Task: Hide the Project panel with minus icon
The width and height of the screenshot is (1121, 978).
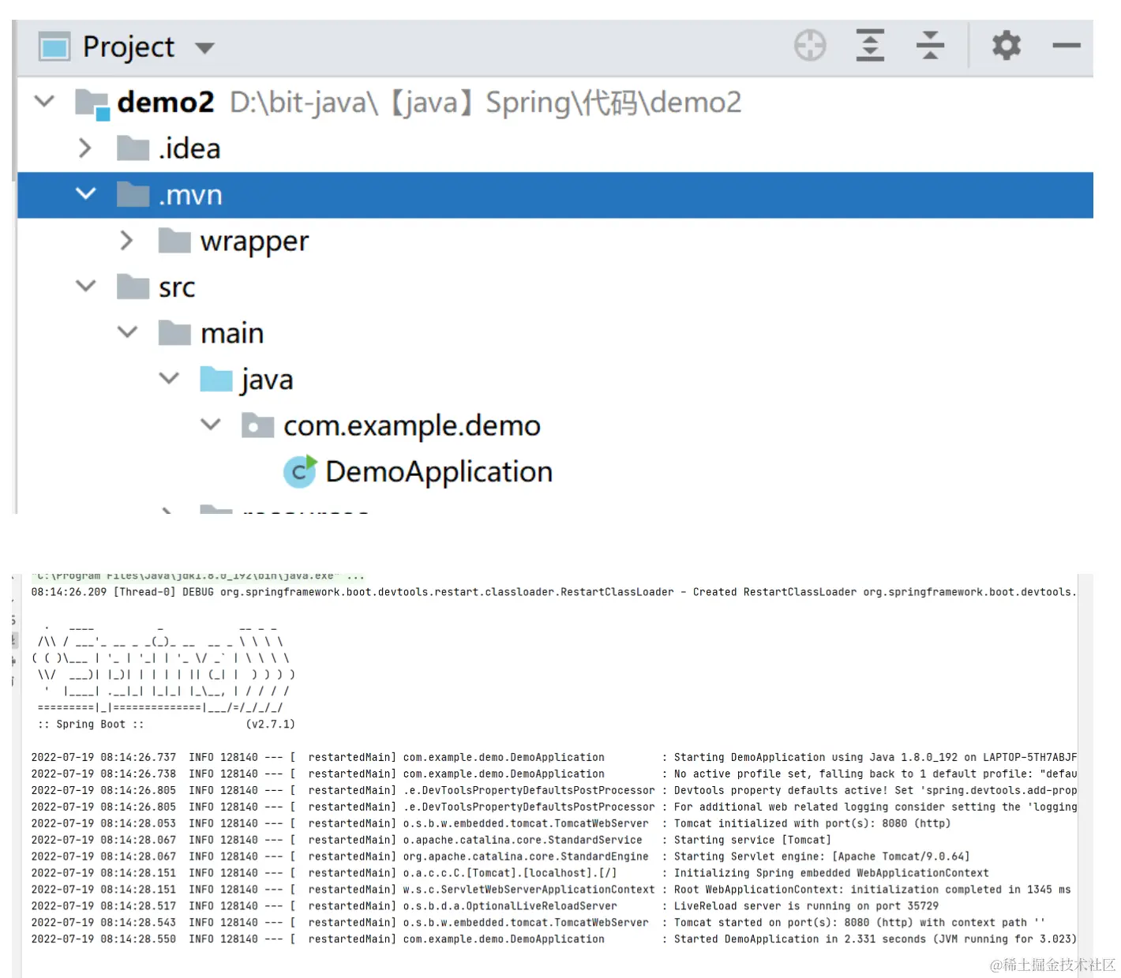Action: pos(1067,46)
